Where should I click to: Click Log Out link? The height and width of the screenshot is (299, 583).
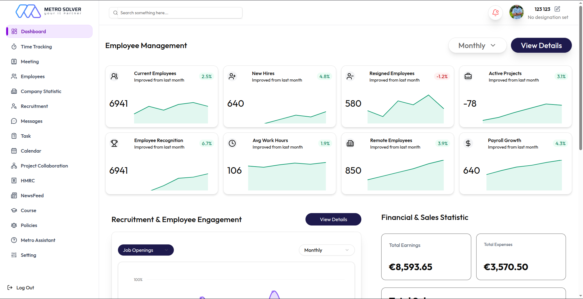pyautogui.click(x=25, y=288)
